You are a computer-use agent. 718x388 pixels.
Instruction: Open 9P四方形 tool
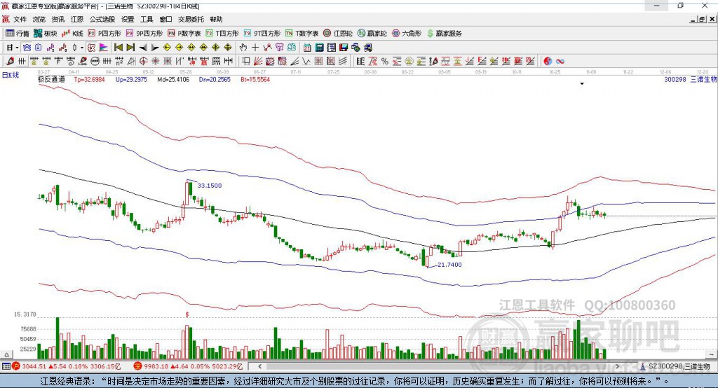tap(144, 34)
